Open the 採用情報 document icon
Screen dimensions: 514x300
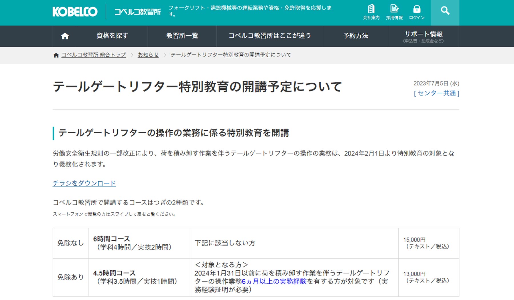pyautogui.click(x=394, y=12)
